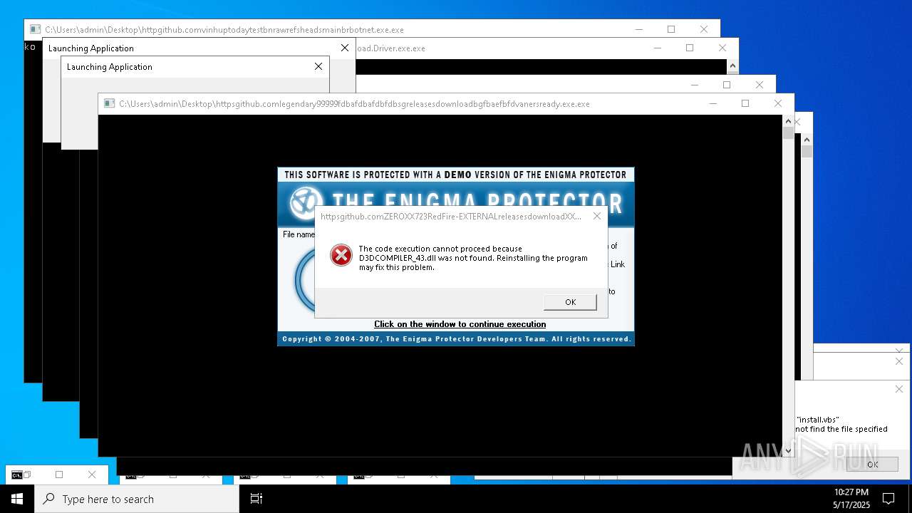Close the Driver.exe window

(x=722, y=48)
